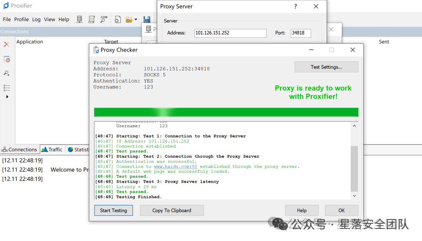
Task: Click 'Welcome to Pr' log entry in main window
Action: [70, 169]
